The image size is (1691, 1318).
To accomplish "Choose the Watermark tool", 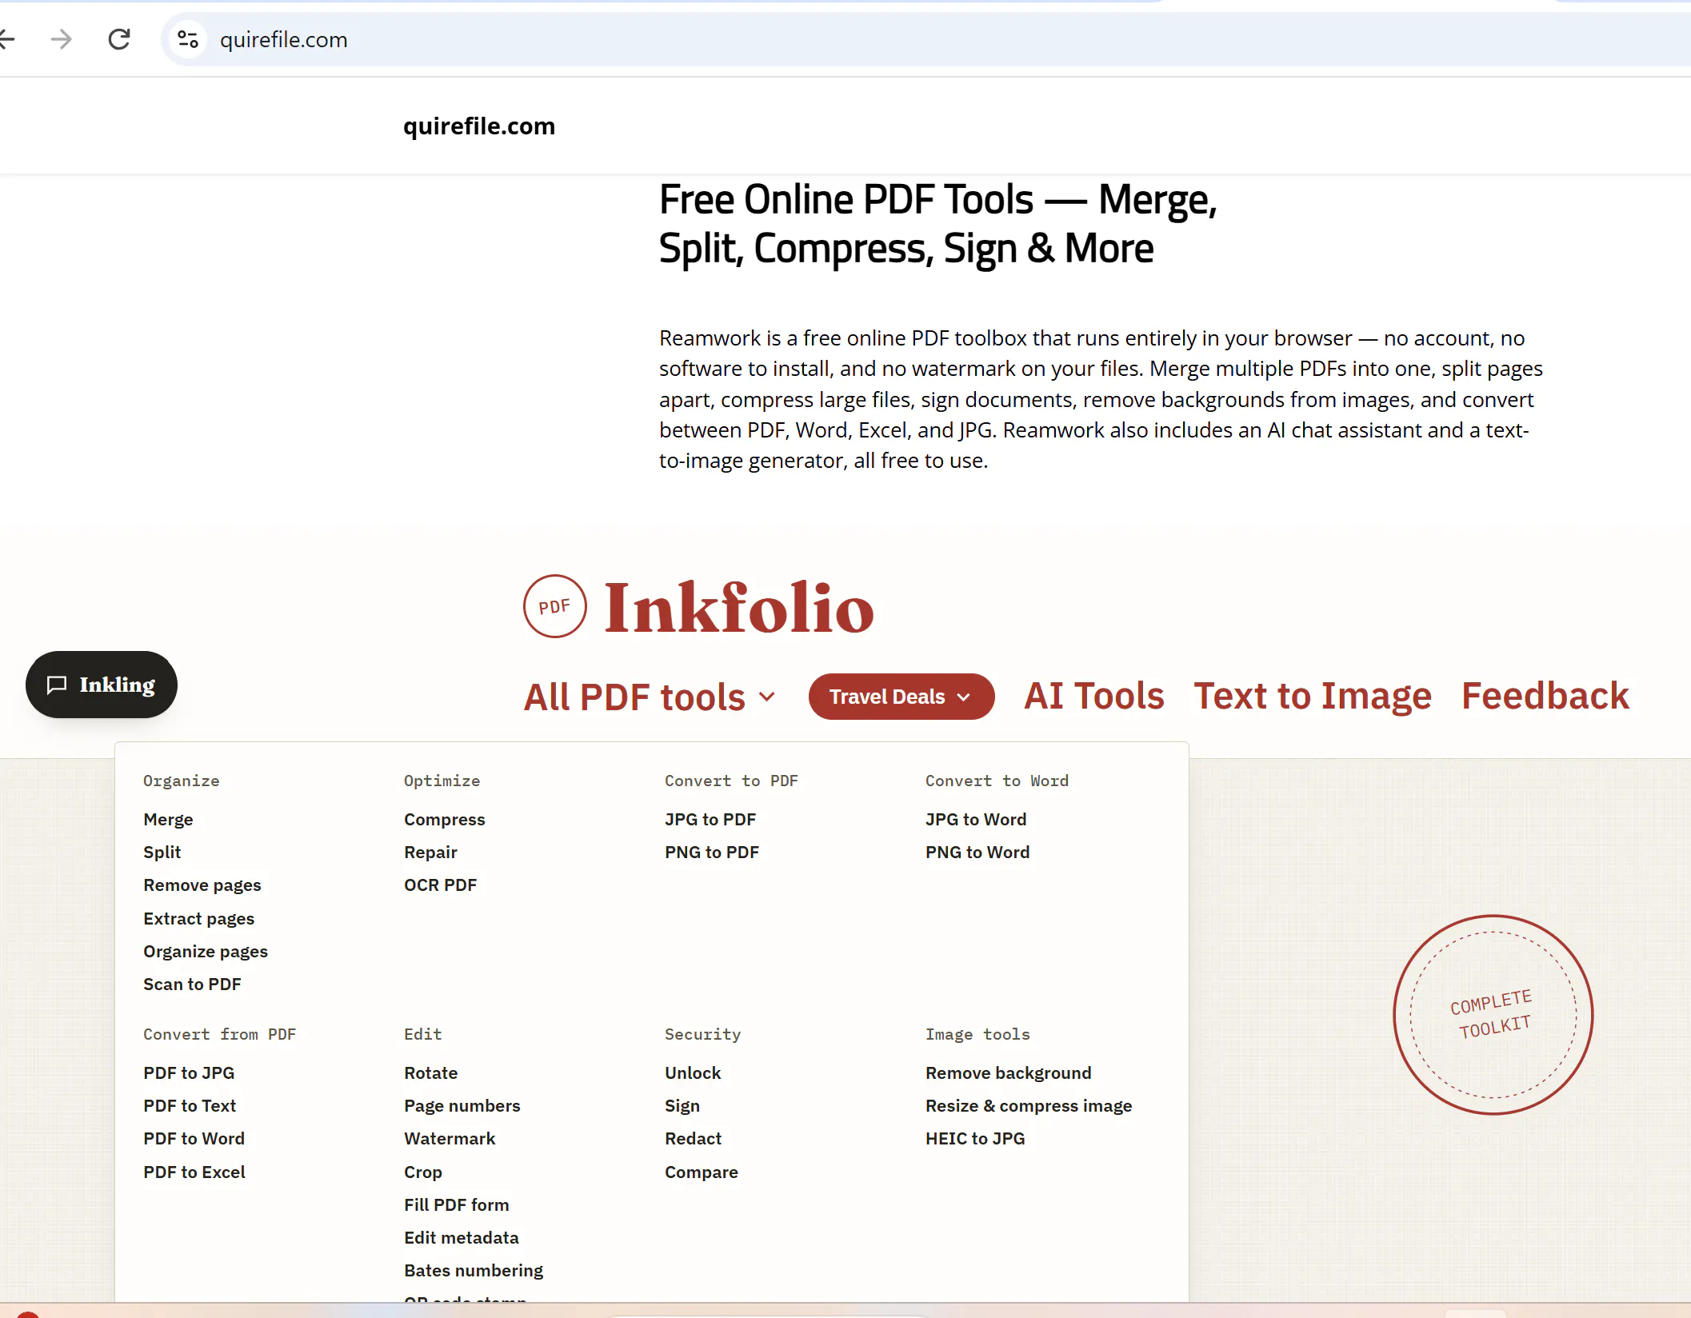I will 450,1138.
